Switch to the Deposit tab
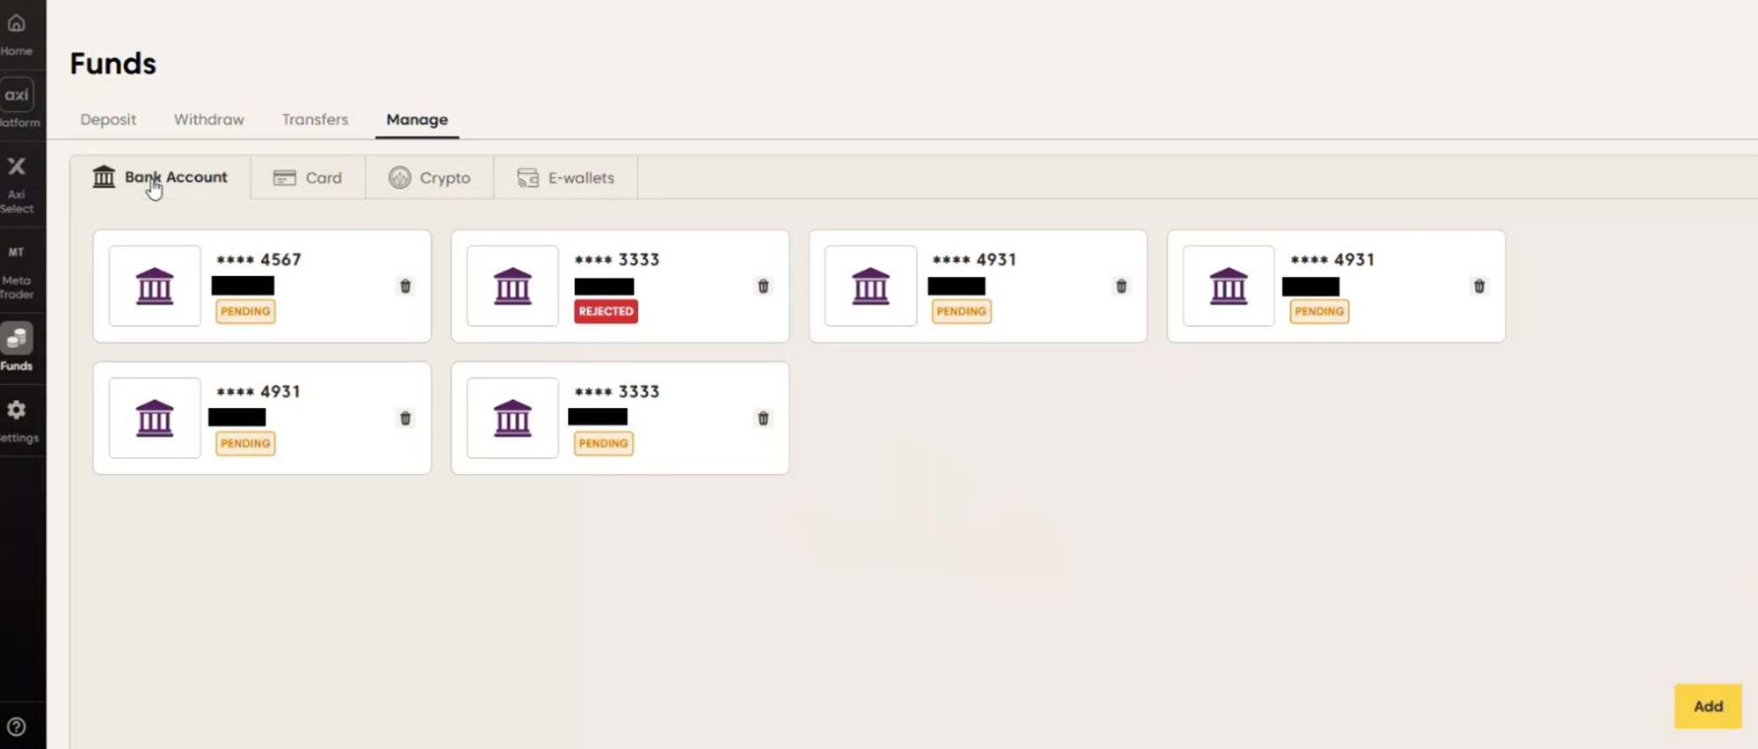The width and height of the screenshot is (1758, 749). point(108,120)
